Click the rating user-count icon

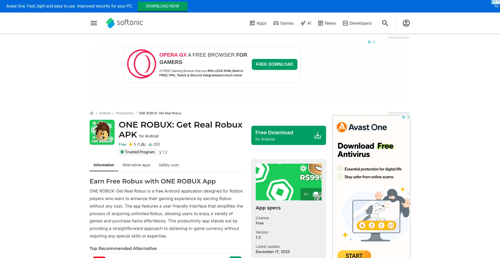click(143, 144)
